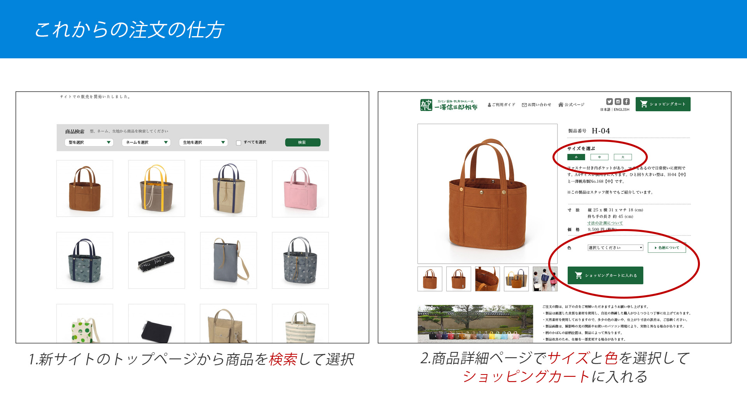Open the grey-blue shoulder bag thumbnail
Image resolution: width=747 pixels, height=420 pixels.
pos(228,261)
